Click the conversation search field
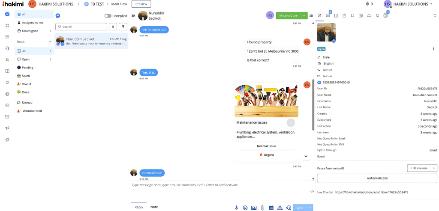439x211 pixels. [x=81, y=27]
